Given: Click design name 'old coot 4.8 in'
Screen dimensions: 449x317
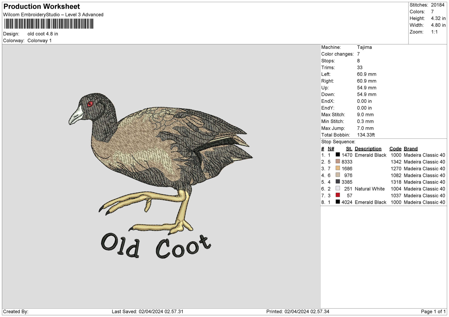Looking at the screenshot, I should 43,34.
